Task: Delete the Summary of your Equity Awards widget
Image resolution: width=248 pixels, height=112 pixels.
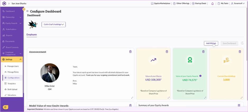Action: pos(239,105)
